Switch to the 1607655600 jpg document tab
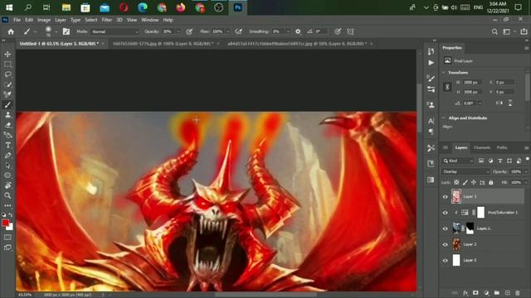531x298 pixels. 163,44
